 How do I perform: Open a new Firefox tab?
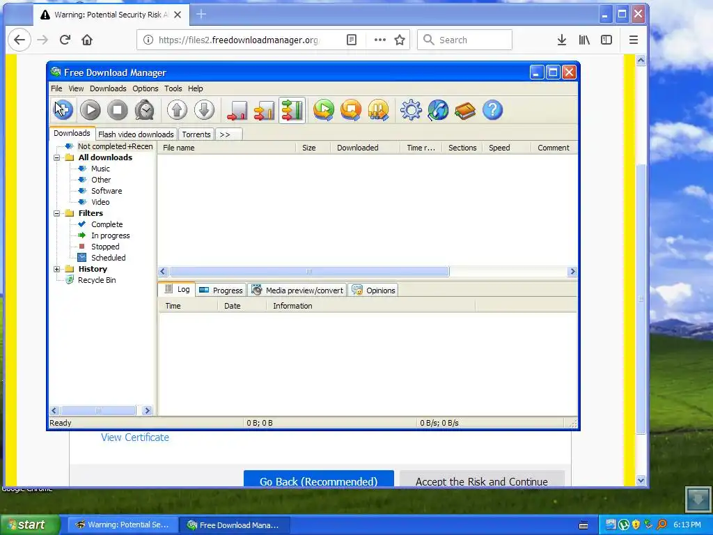(201, 15)
